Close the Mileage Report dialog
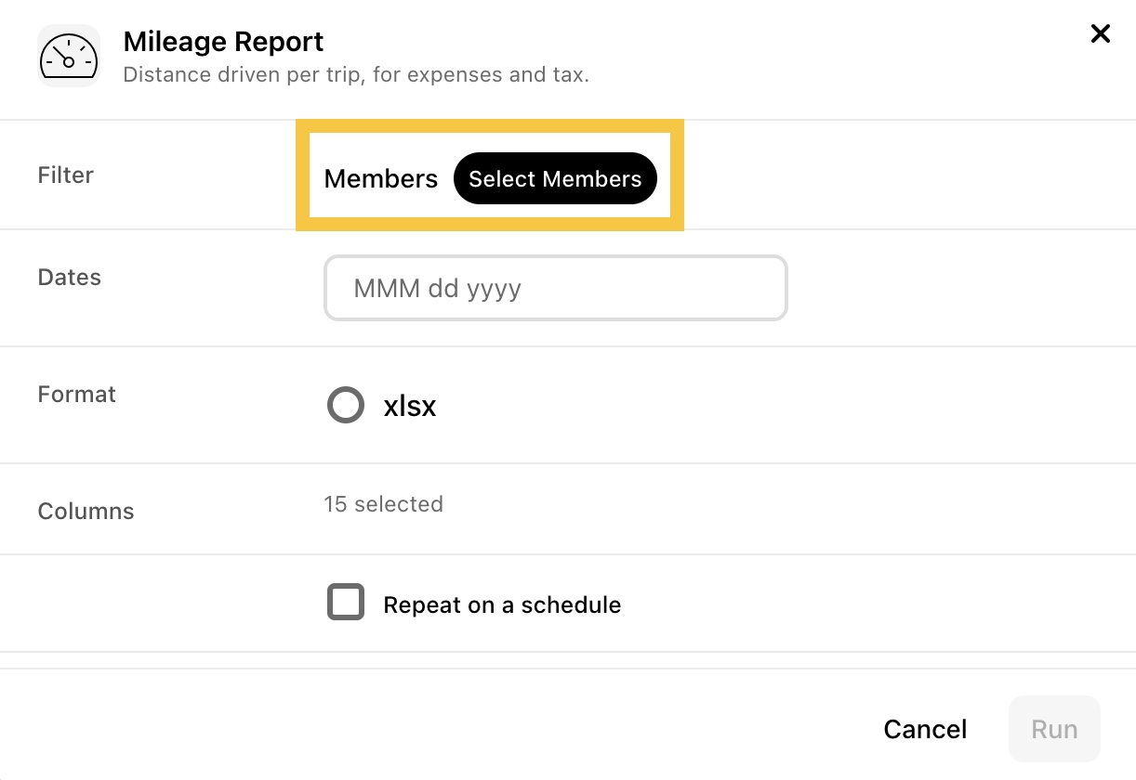The height and width of the screenshot is (780, 1136). pyautogui.click(x=1101, y=34)
